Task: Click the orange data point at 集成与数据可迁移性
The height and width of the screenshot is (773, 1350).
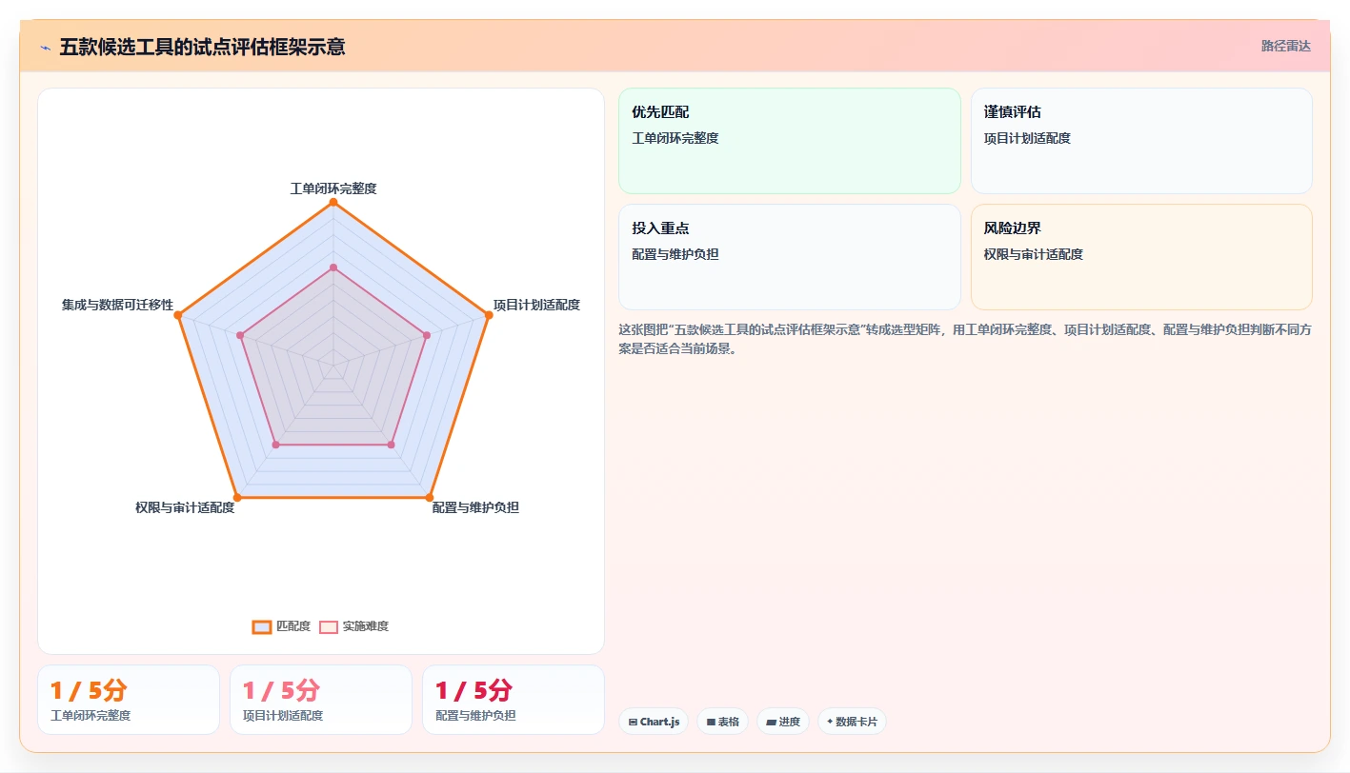Action: pos(178,314)
